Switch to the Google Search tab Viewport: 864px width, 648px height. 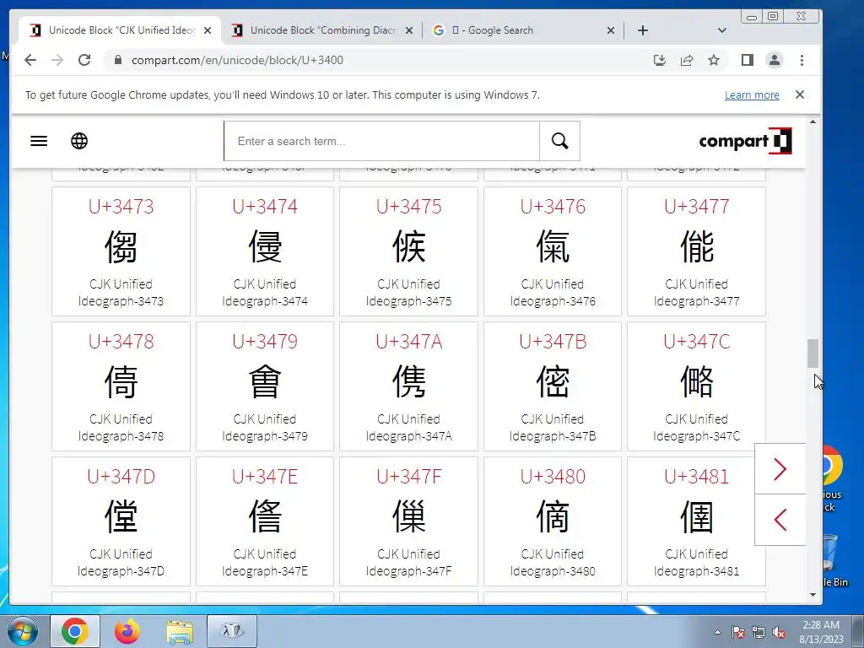pyautogui.click(x=523, y=30)
